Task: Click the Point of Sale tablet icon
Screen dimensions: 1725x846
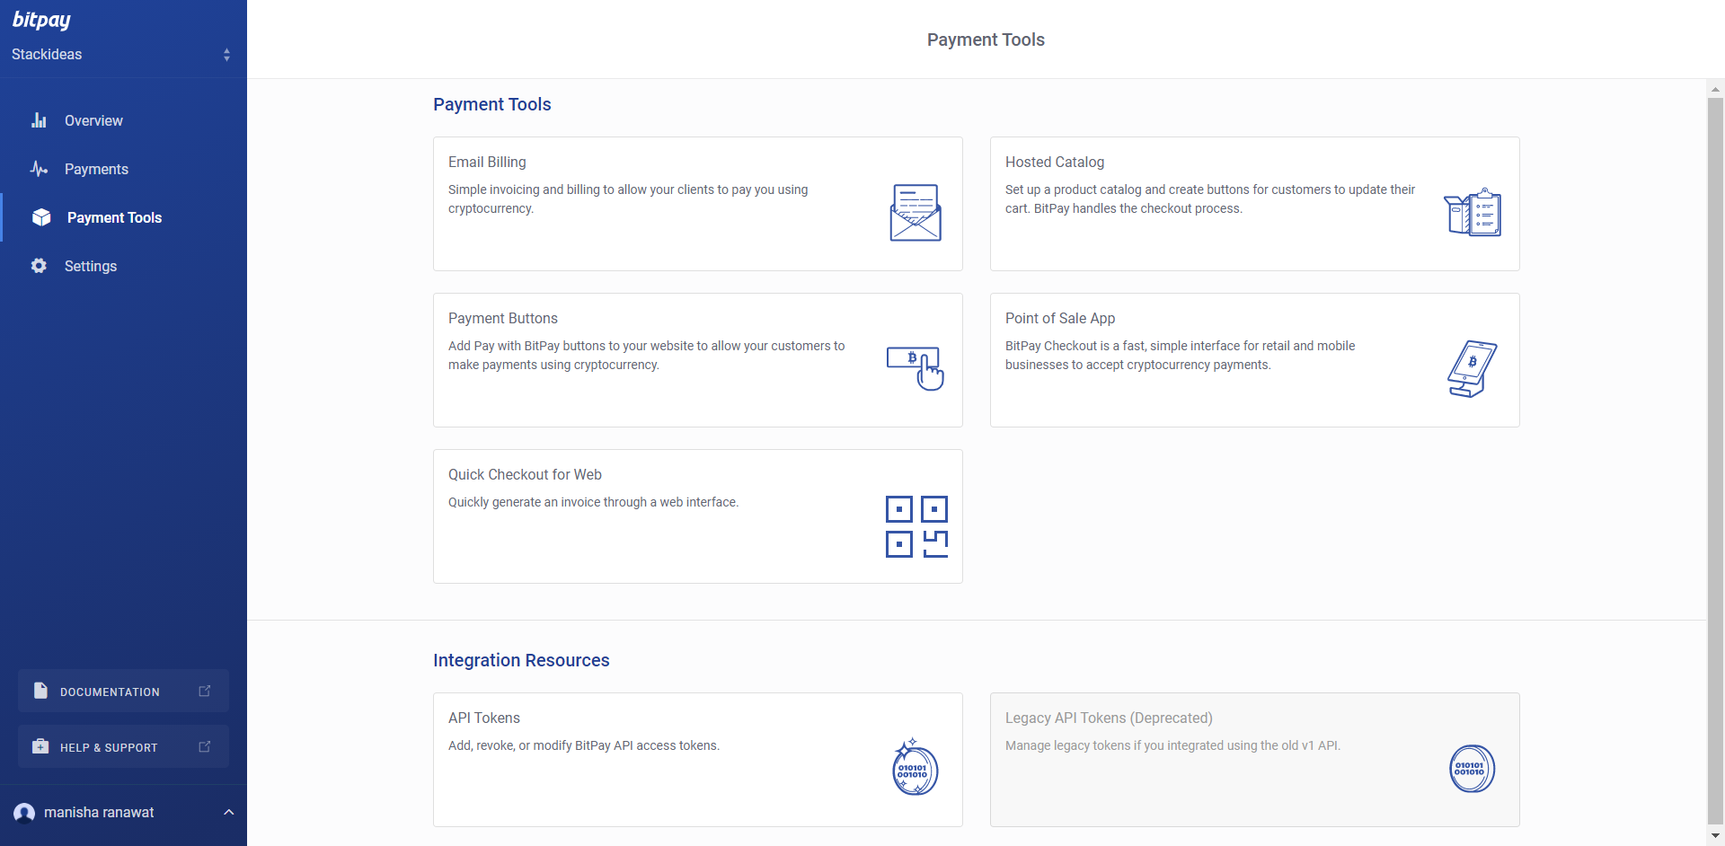Action: coord(1473,368)
